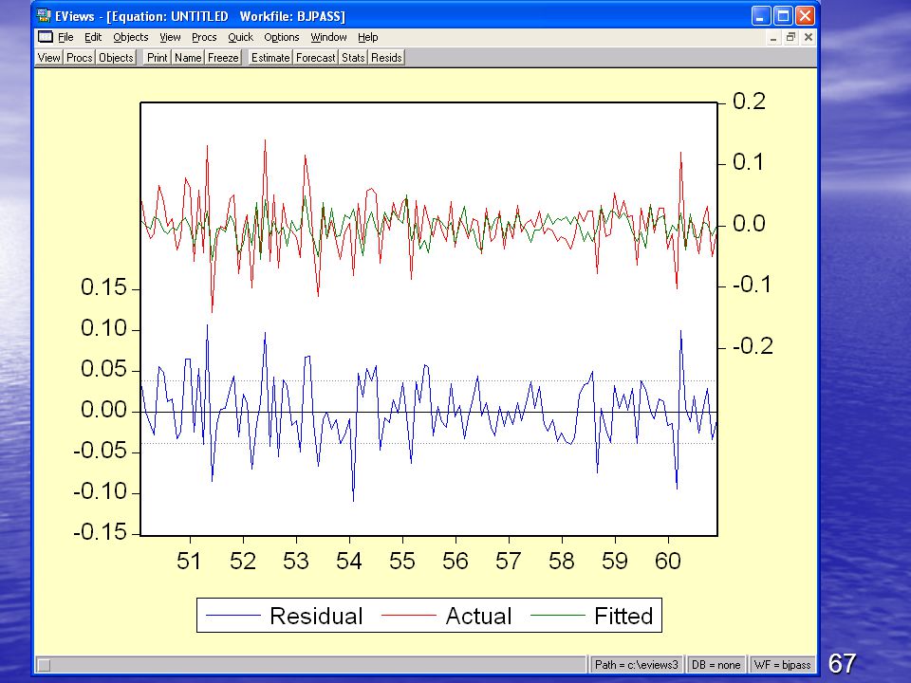The height and width of the screenshot is (683, 911).
Task: Click the slide number 67
Action: coord(842,663)
